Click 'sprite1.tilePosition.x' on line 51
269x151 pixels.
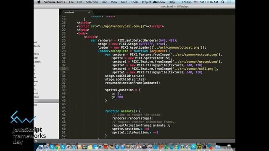132,133
